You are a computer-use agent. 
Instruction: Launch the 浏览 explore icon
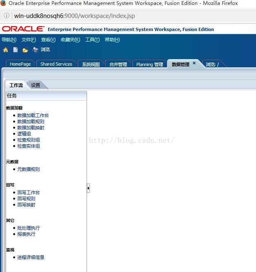click(x=35, y=50)
